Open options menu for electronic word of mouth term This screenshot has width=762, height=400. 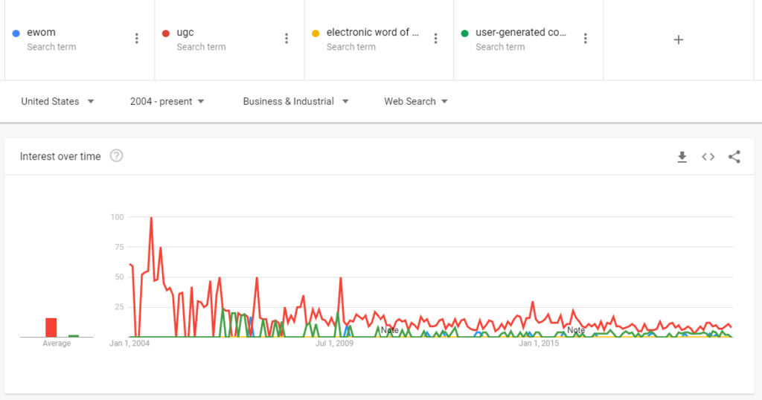[436, 39]
